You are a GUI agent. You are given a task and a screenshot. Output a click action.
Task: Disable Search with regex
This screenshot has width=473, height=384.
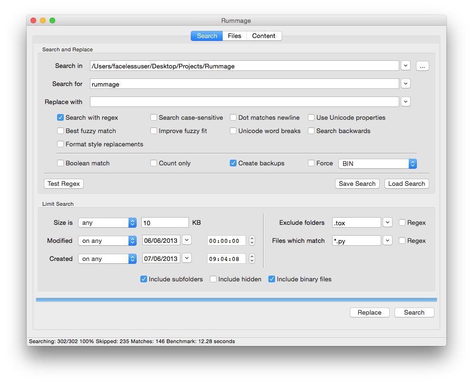tap(60, 117)
